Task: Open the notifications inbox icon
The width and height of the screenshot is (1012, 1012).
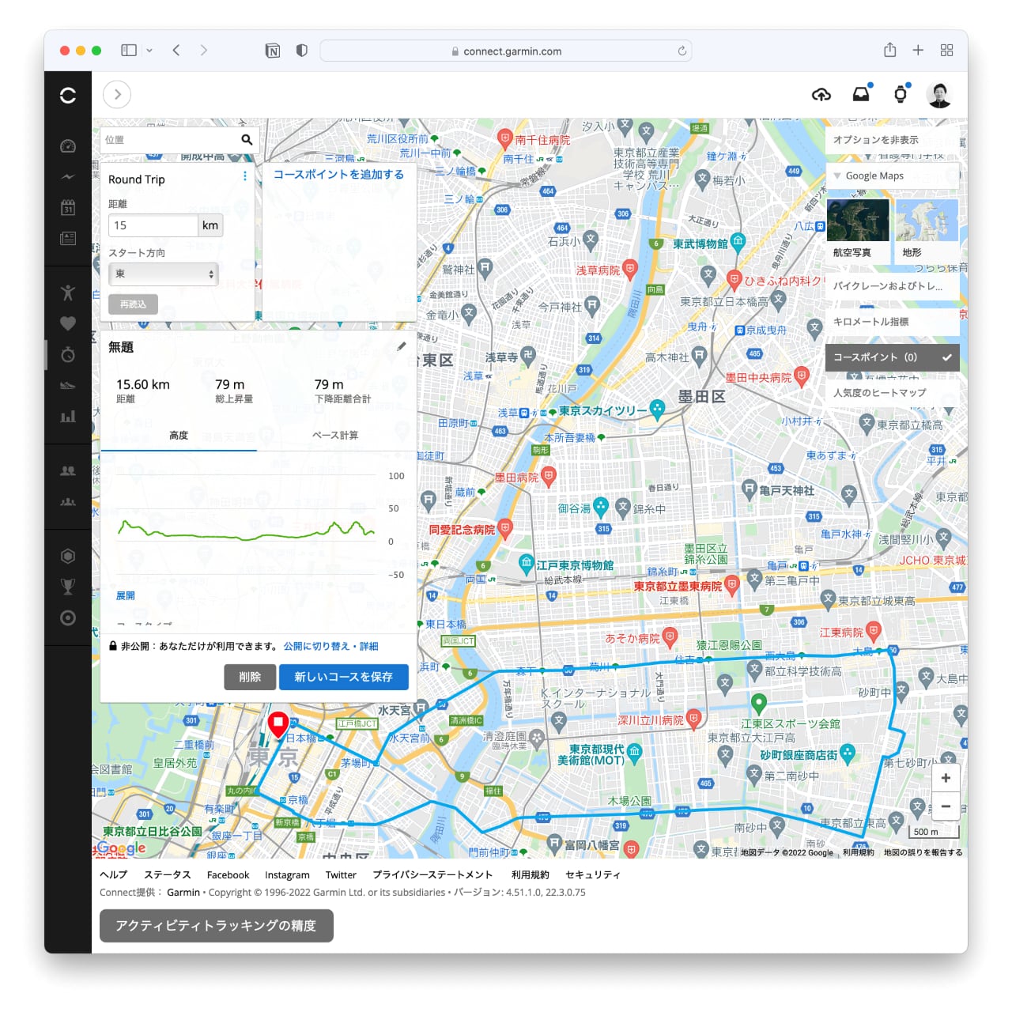Action: 861,95
